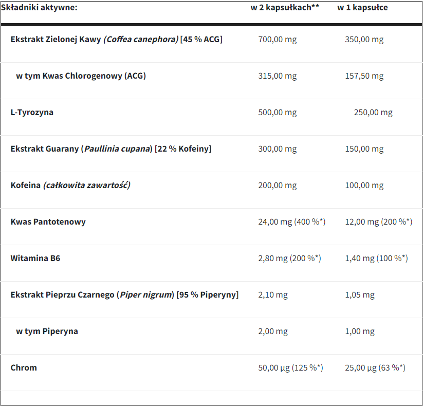The width and height of the screenshot is (424, 406).
Task: Click the 150,00 mg guarana value
Action: 364,149
